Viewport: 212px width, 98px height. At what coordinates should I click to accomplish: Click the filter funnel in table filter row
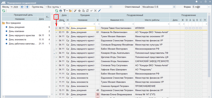(56, 24)
